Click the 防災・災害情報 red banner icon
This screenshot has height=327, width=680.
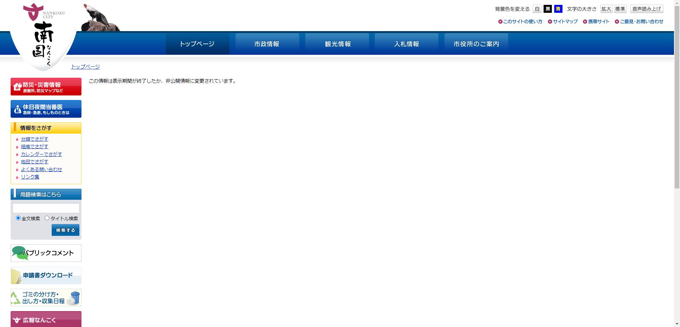[16, 86]
